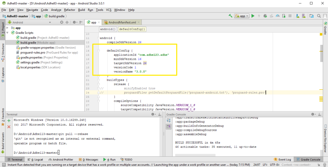This screenshot has height=167, width=328.
Task: Open the Event Log tab
Action: point(282,159)
